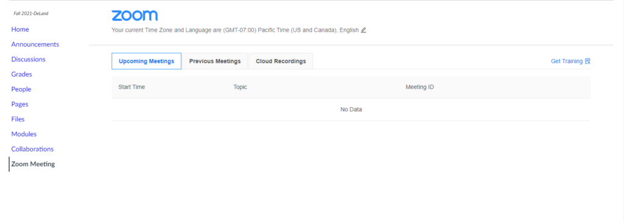The height and width of the screenshot is (222, 624).
Task: Open Discussions in the sidebar
Action: pyautogui.click(x=28, y=59)
